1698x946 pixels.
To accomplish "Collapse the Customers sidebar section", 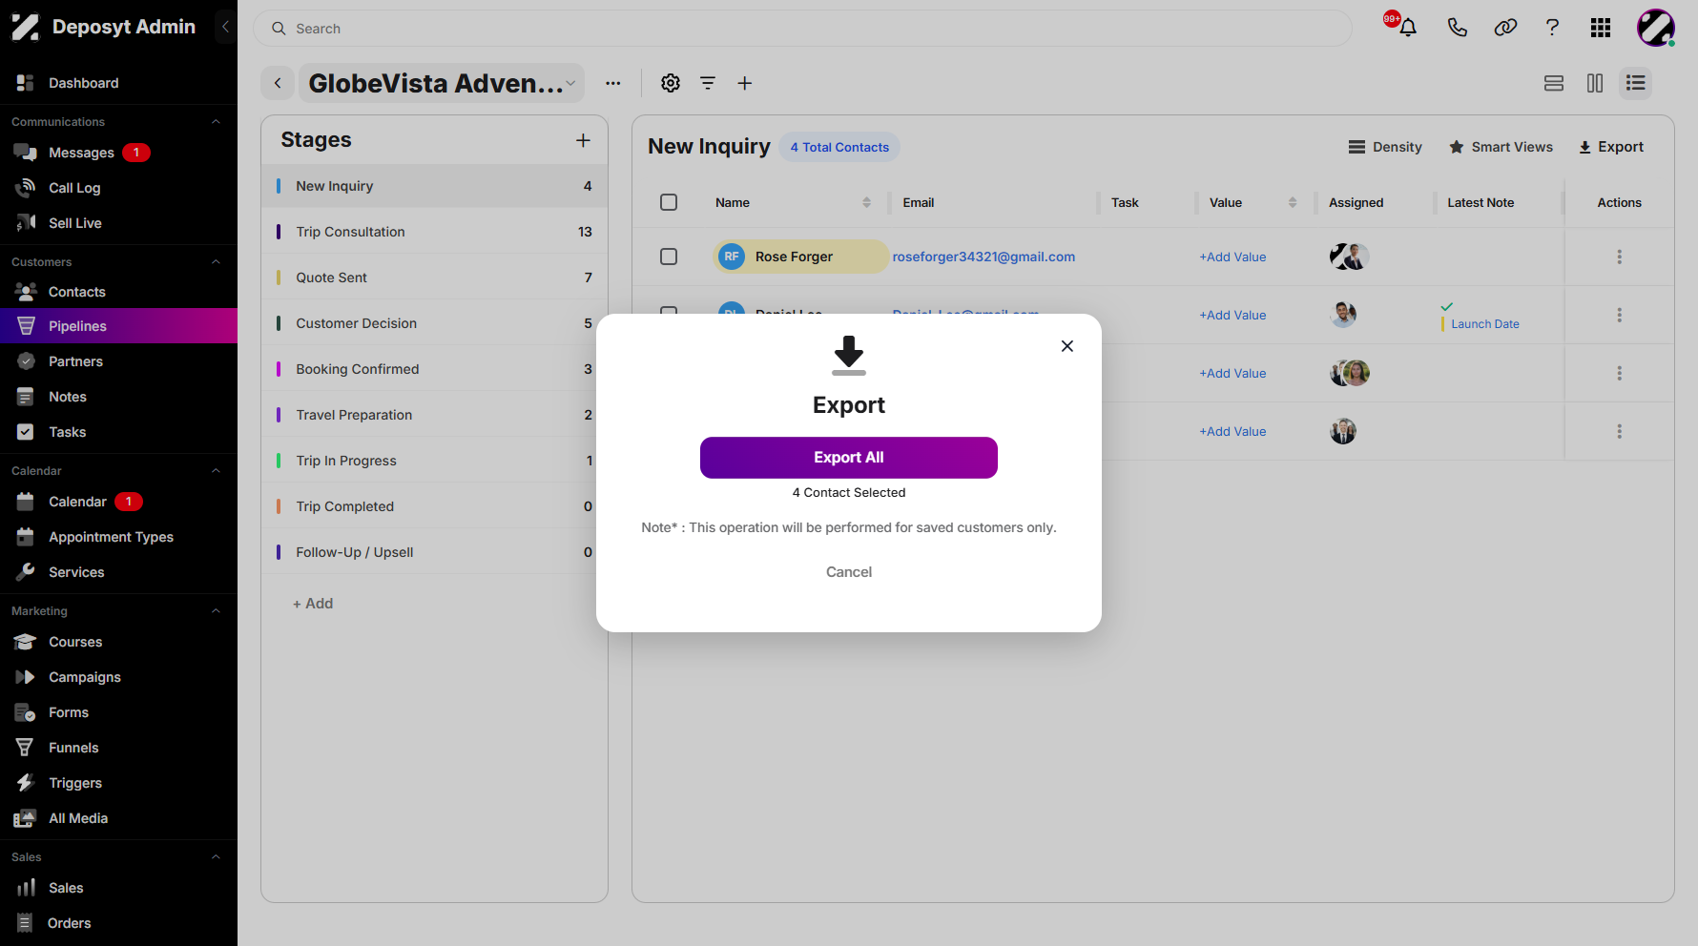I will point(216,262).
